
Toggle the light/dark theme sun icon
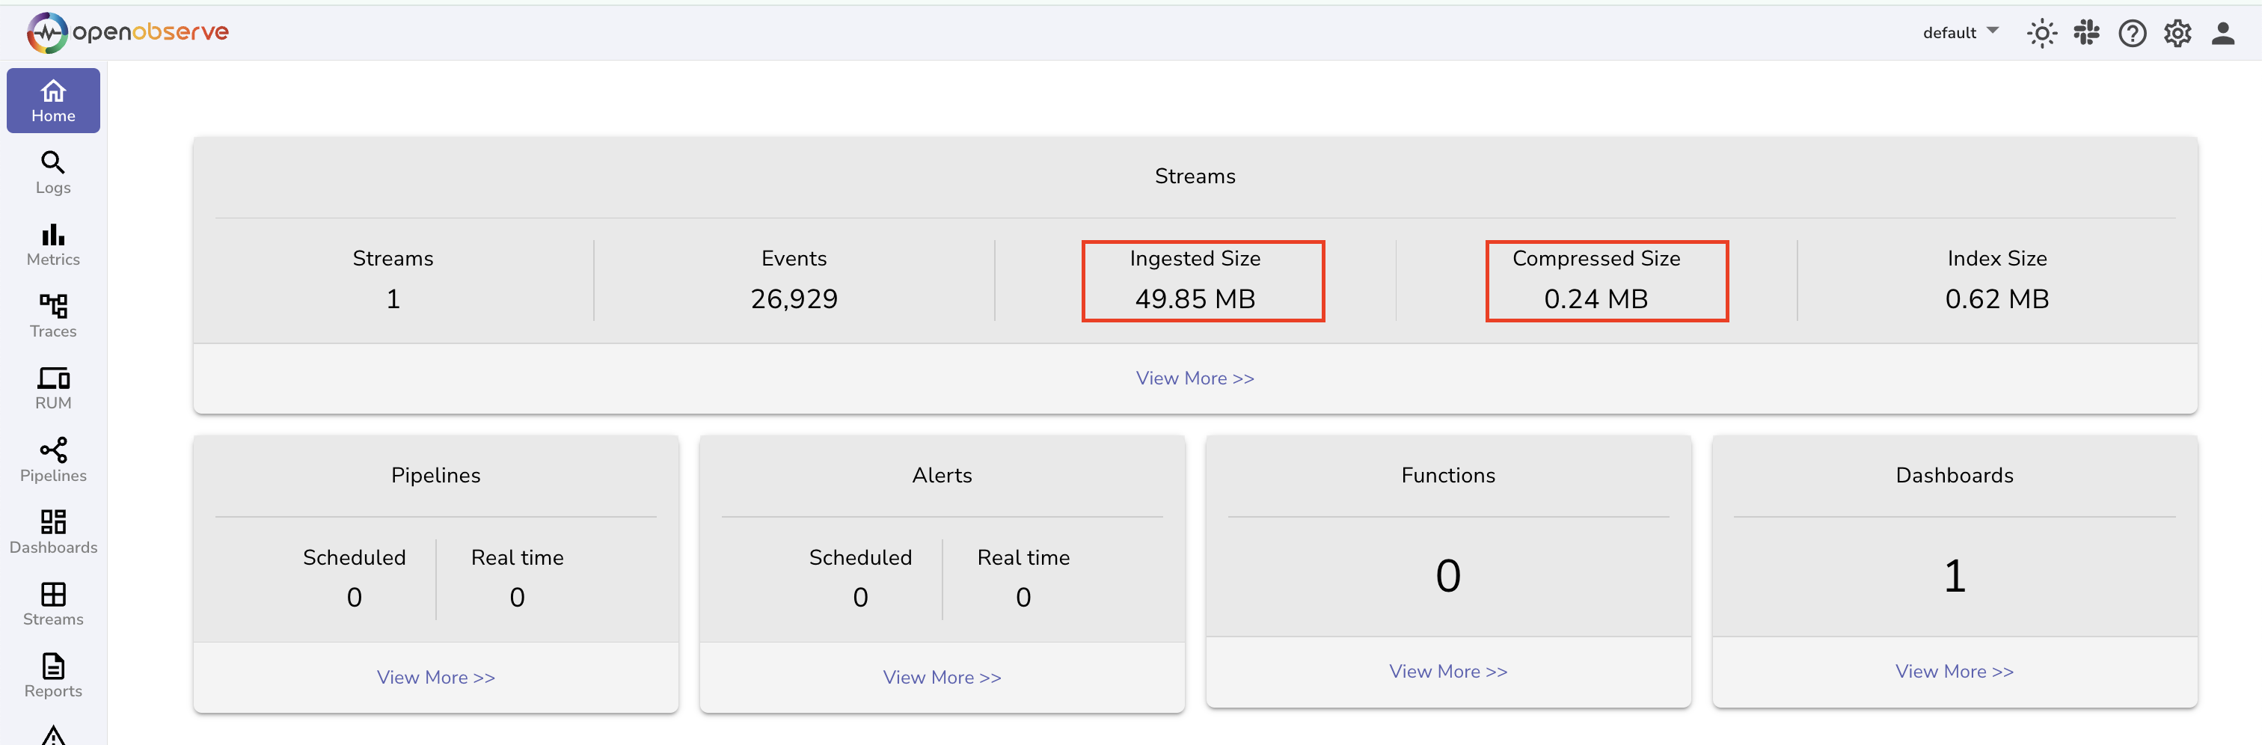click(x=2041, y=34)
